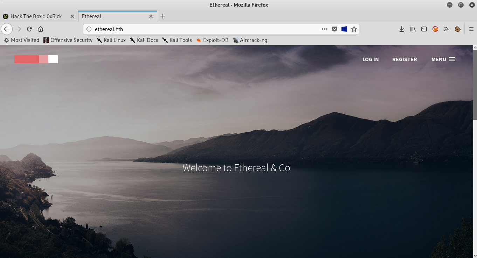This screenshot has width=477, height=258.
Task: Click the address bar showing ethereal.htb
Action: [203, 29]
